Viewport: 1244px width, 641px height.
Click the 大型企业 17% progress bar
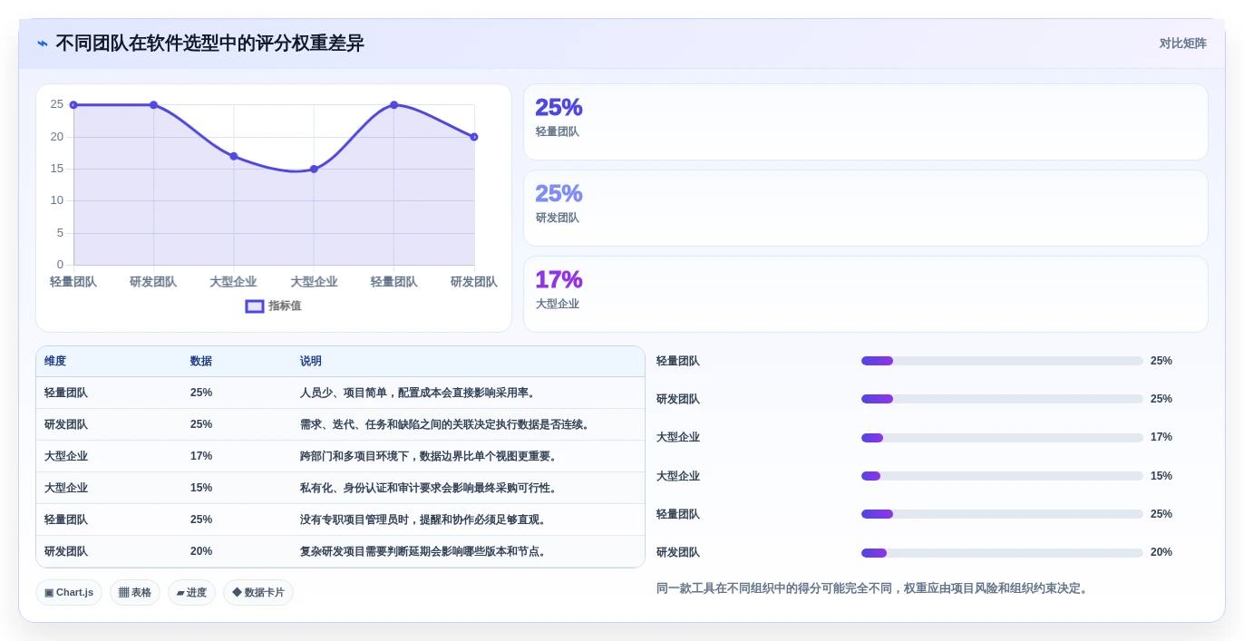[1002, 438]
